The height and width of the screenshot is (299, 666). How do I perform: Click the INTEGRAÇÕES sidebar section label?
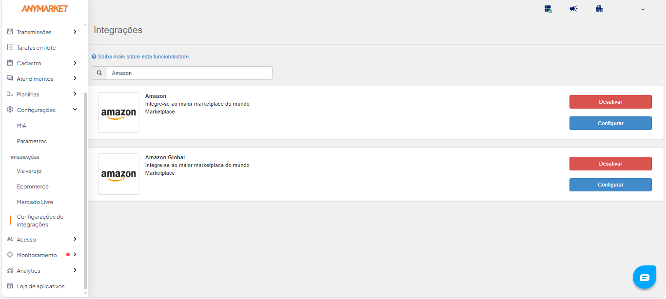click(25, 157)
